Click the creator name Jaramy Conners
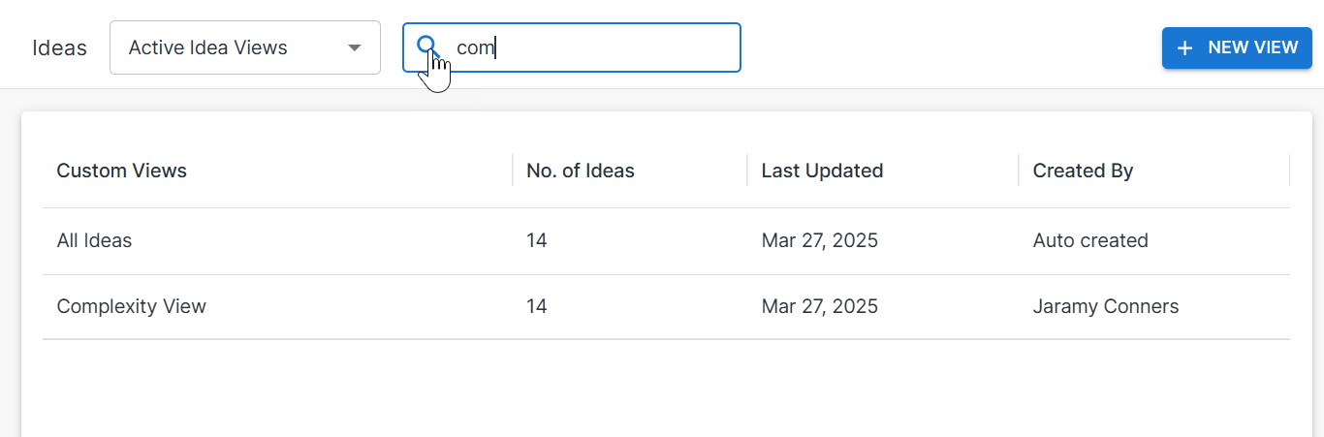Viewport: 1324px width, 437px height. pyautogui.click(x=1106, y=306)
